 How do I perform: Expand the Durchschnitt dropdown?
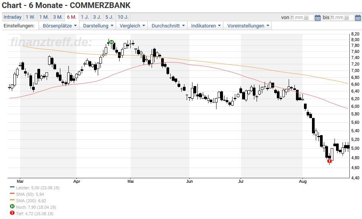point(168,26)
